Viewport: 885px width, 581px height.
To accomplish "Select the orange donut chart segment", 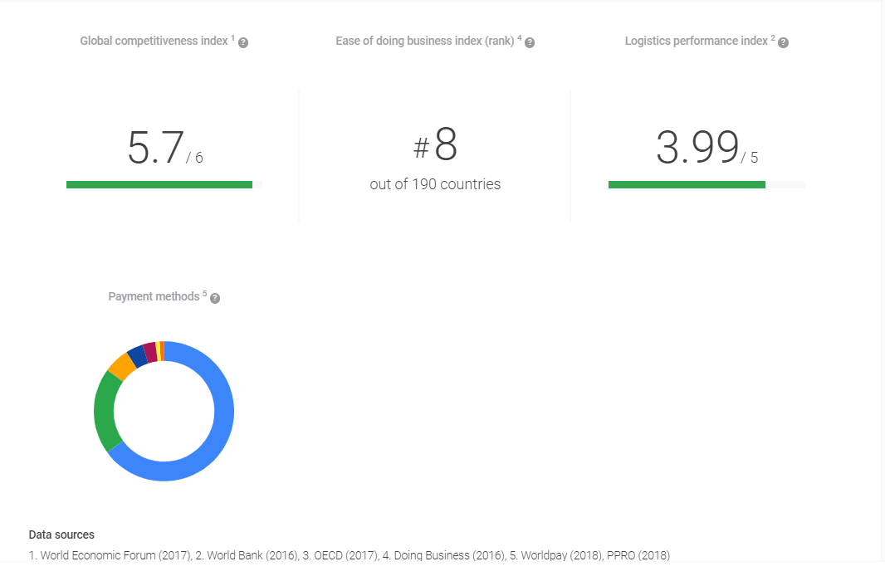I will (122, 365).
